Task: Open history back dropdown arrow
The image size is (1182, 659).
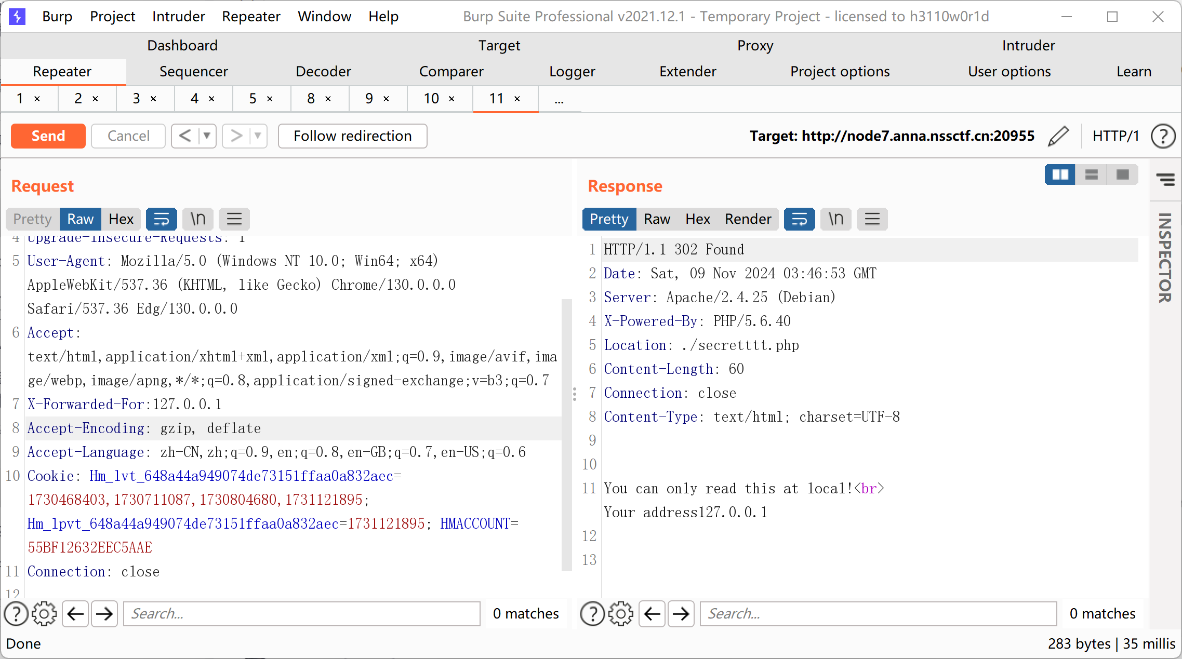Action: [207, 136]
